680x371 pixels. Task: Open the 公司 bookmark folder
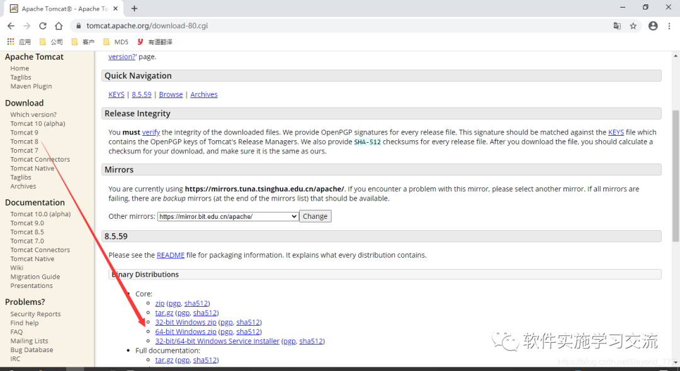(51, 42)
